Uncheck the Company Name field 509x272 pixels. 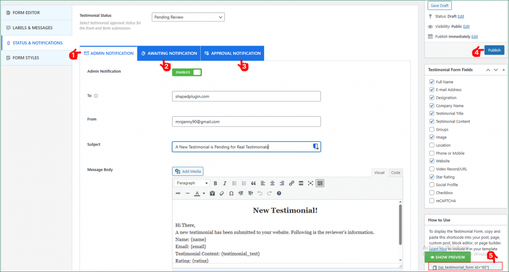coord(432,106)
